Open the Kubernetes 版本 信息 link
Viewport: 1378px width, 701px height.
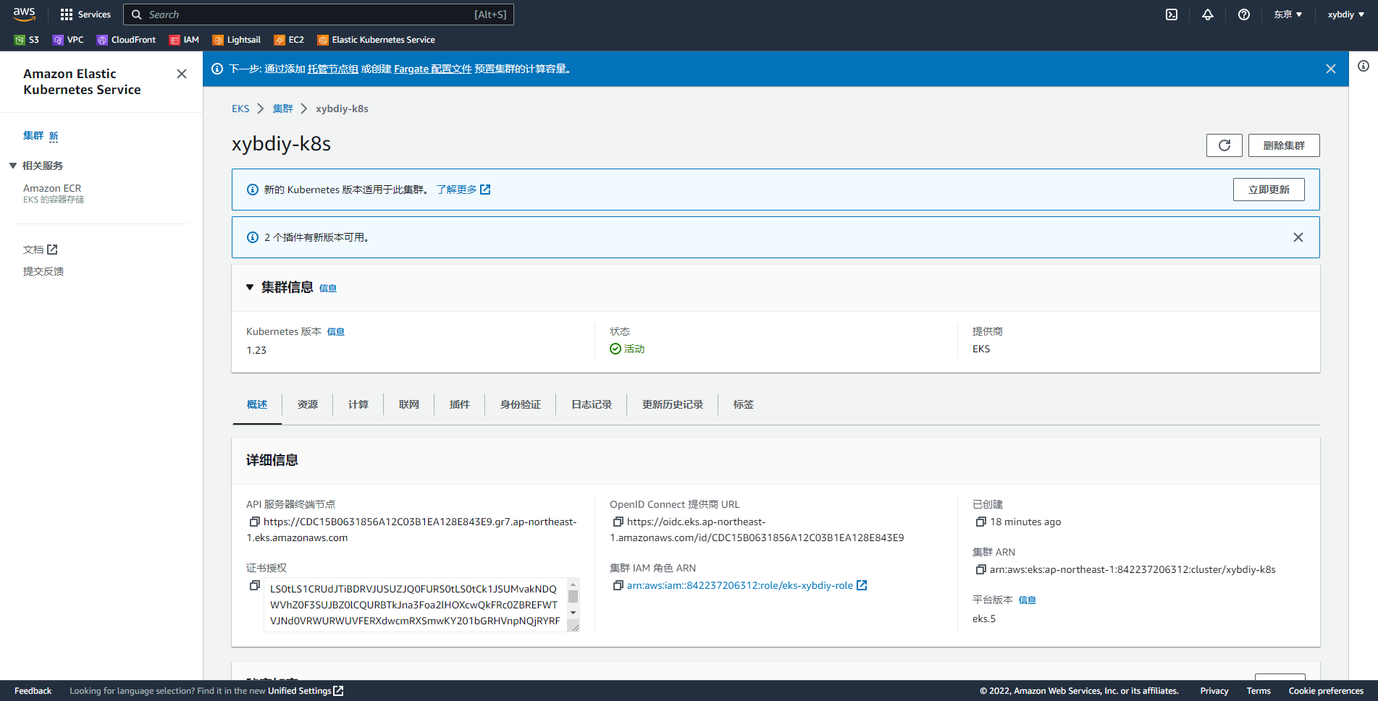(336, 331)
